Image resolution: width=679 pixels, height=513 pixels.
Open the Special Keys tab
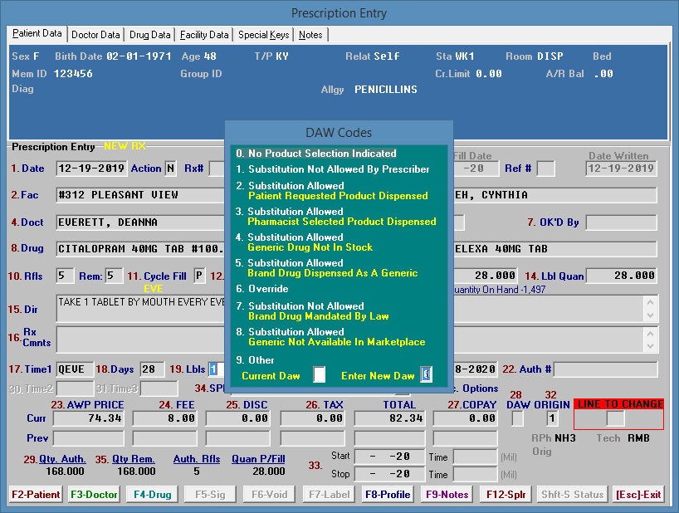(263, 35)
